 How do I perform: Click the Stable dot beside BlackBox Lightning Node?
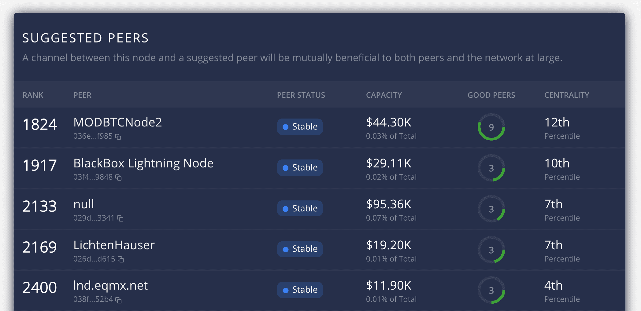(x=285, y=167)
